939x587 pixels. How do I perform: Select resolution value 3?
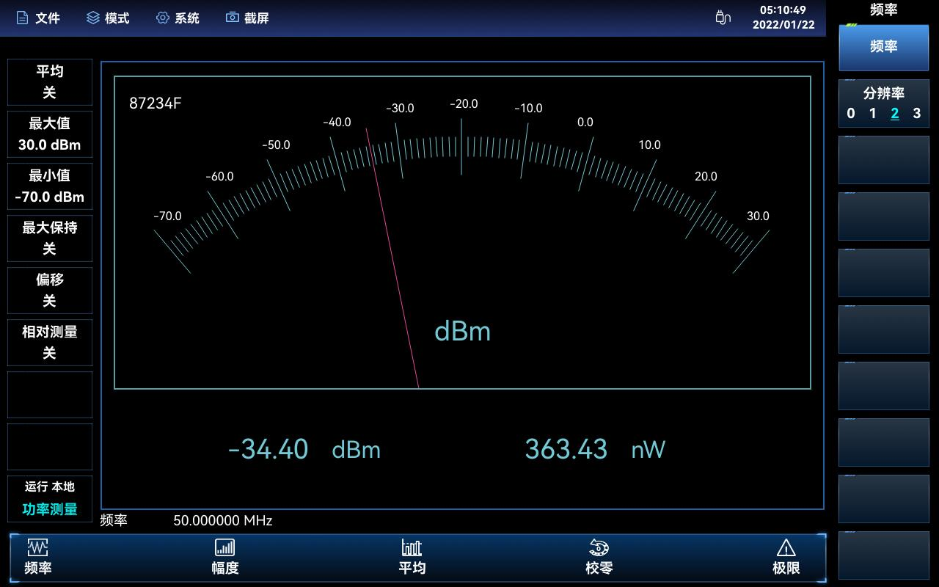(x=916, y=114)
